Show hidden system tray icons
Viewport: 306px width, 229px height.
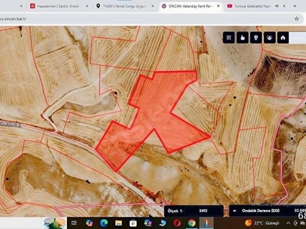tap(288, 223)
